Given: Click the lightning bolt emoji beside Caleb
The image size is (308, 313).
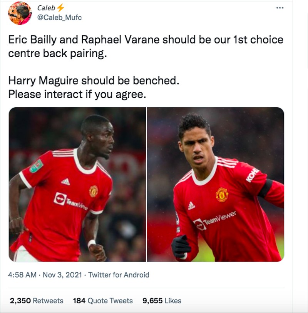Looking at the screenshot, I should [x=60, y=7].
